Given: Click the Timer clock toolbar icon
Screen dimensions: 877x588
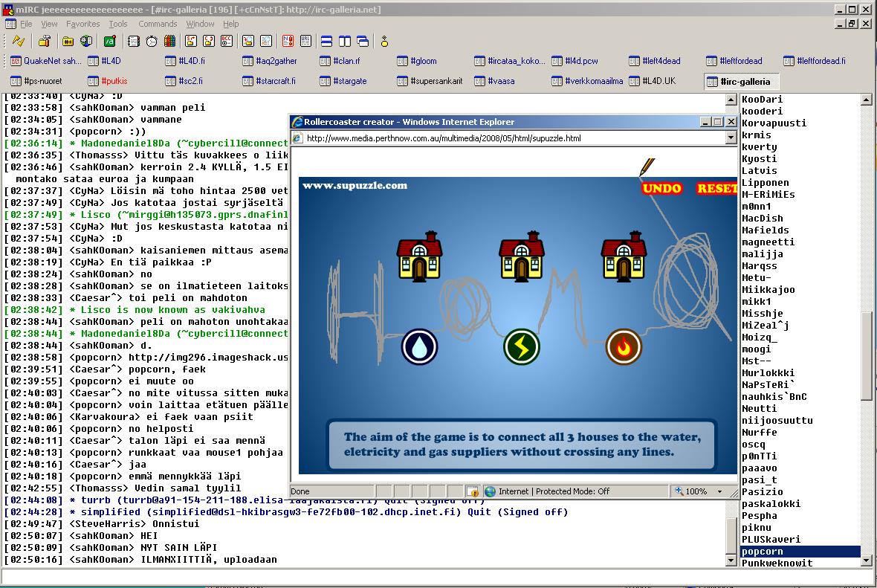Looking at the screenshot, I should [x=152, y=41].
